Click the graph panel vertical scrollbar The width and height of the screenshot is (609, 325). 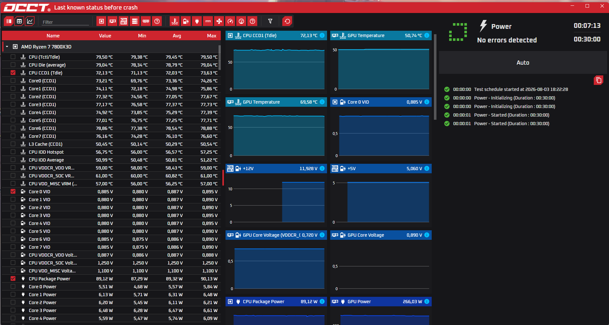(435, 77)
